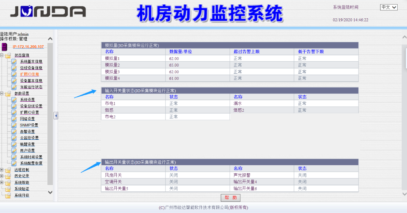Click the edit icon beside SNMP设置

pos(14,125)
